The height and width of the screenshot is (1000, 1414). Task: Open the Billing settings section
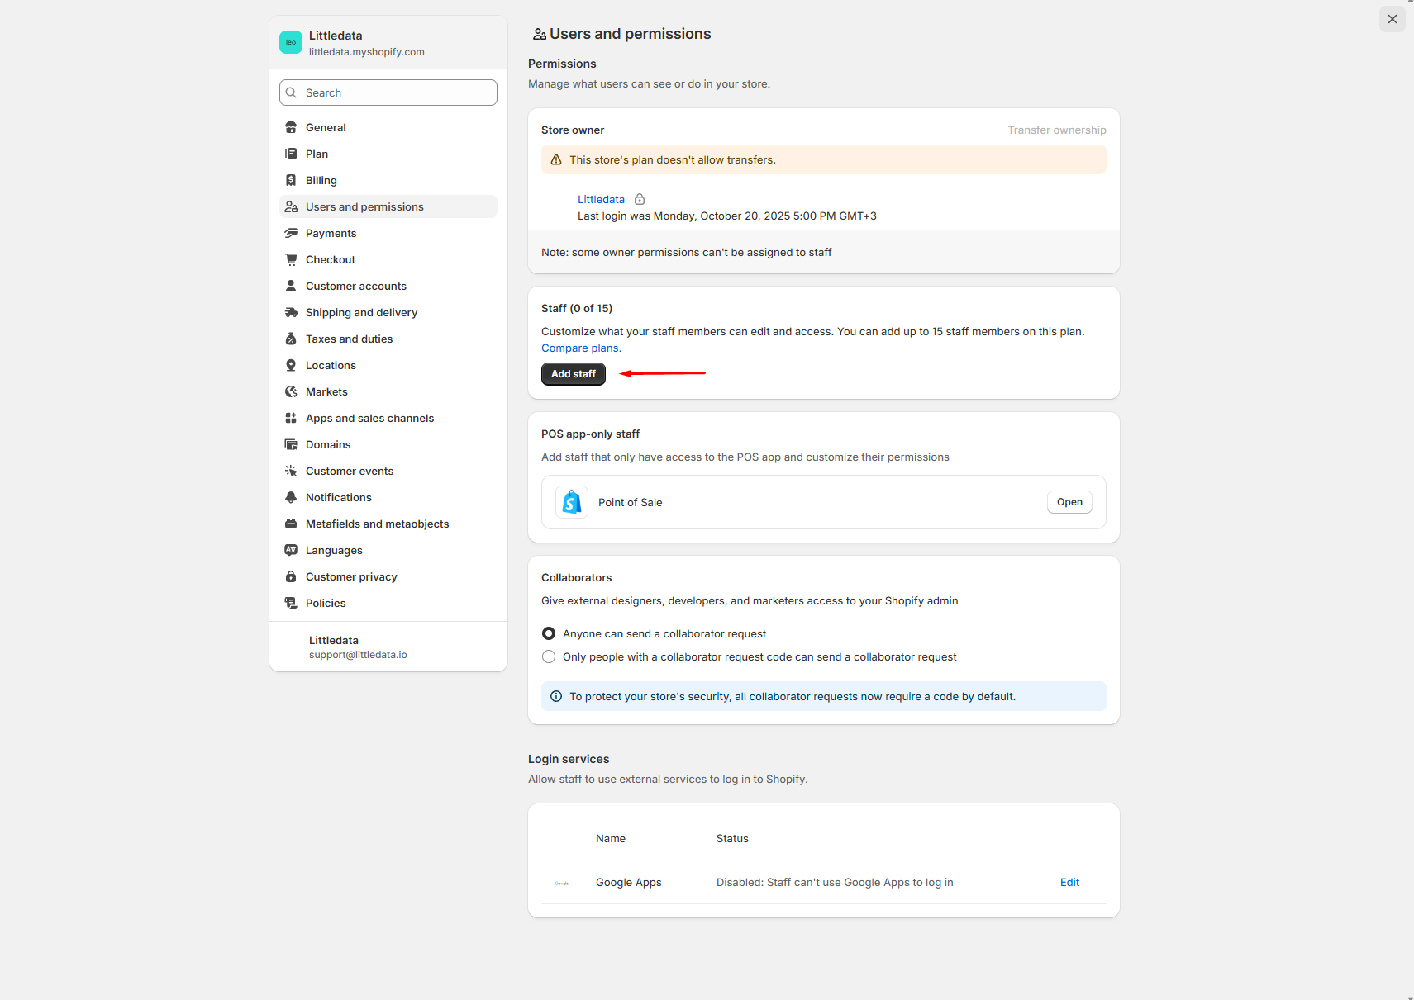click(x=321, y=180)
